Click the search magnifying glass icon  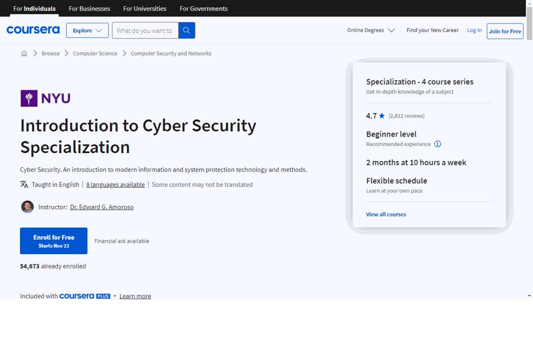(186, 30)
